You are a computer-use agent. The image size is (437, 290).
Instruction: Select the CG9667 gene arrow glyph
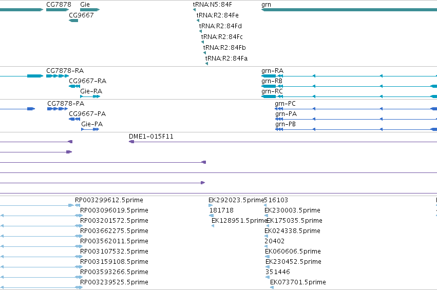point(73,21)
